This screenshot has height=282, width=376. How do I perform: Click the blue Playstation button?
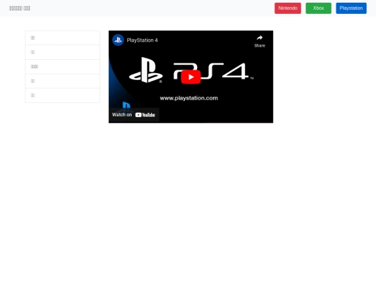351,8
